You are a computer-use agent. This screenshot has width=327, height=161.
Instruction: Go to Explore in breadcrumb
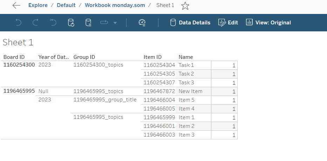pos(38,5)
